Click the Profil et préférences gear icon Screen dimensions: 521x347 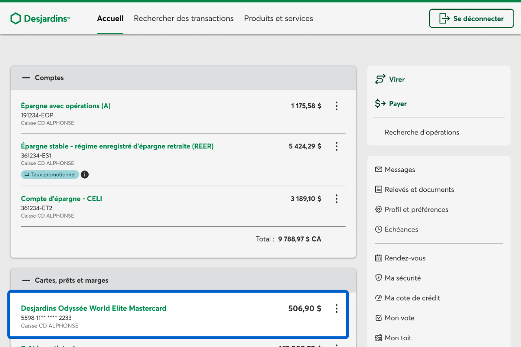pos(379,209)
